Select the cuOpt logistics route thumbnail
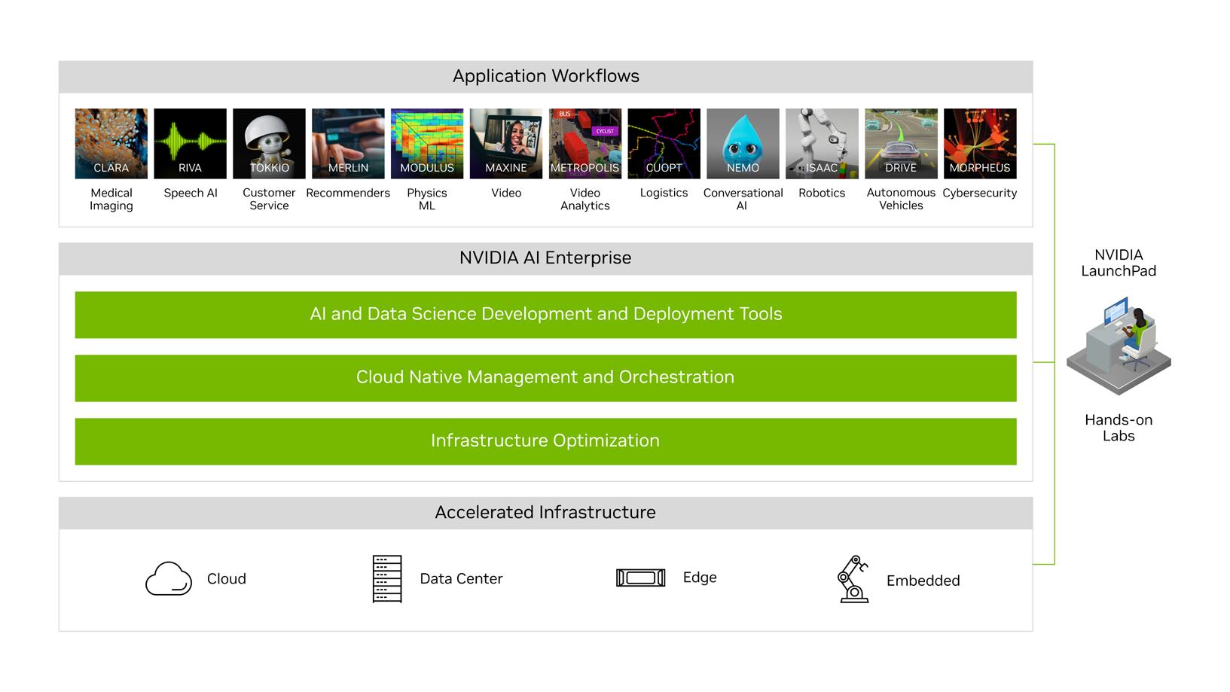This screenshot has height=692, width=1230. tap(664, 144)
